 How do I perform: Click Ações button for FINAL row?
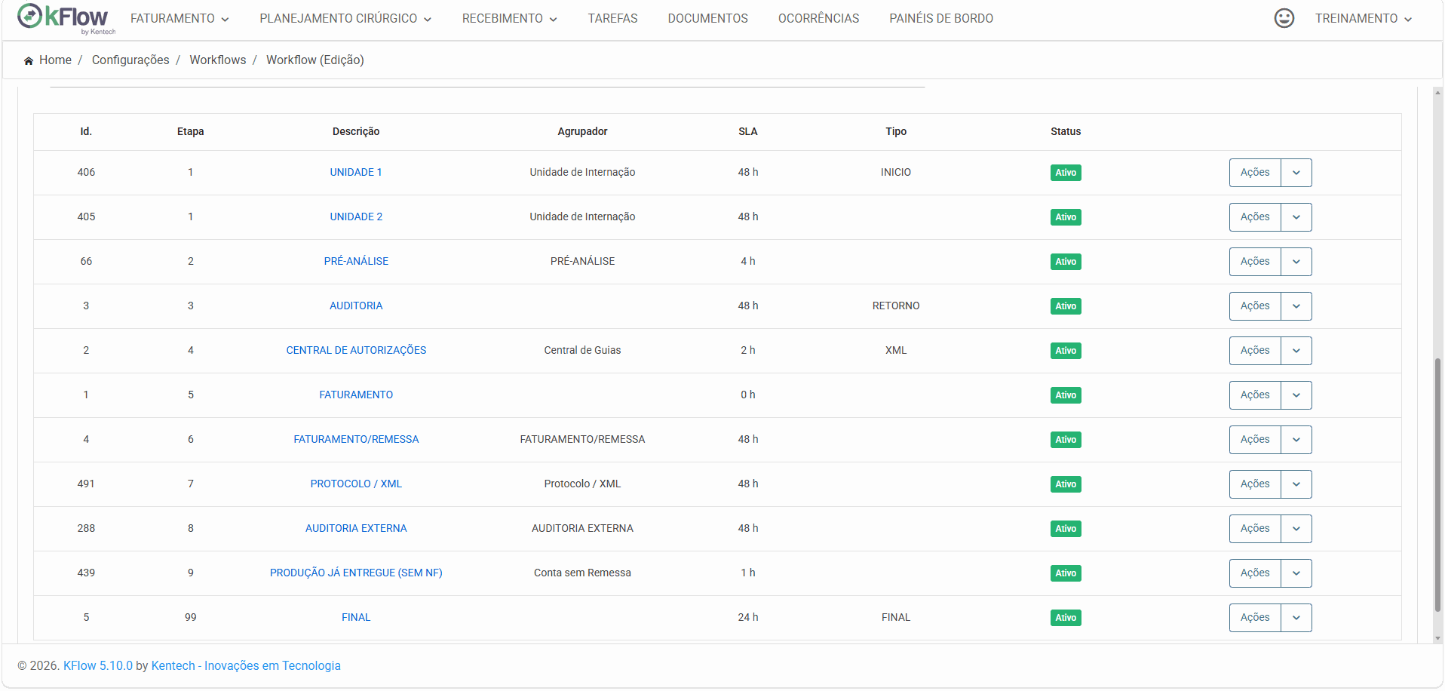(1255, 618)
